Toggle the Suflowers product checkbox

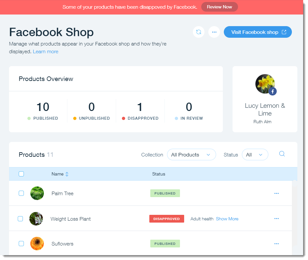(21, 244)
